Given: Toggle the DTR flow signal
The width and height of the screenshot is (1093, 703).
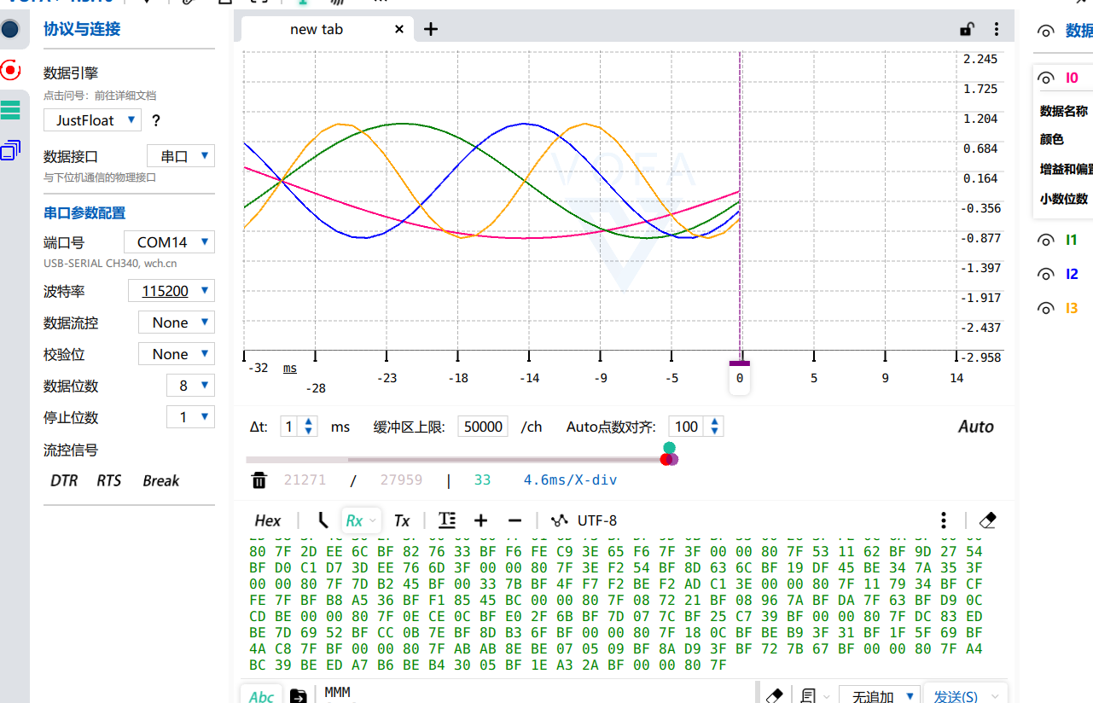Looking at the screenshot, I should 64,481.
